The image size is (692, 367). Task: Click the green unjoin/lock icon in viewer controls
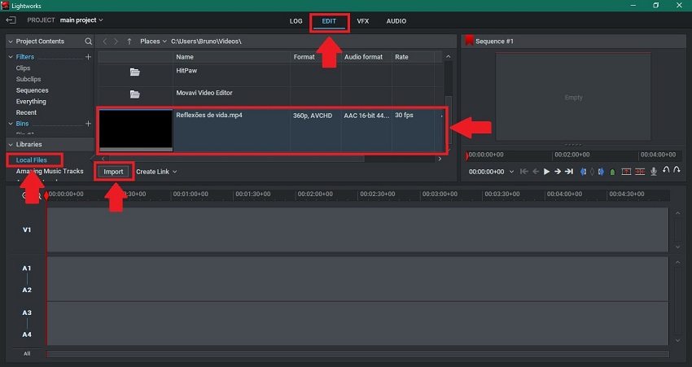click(612, 172)
